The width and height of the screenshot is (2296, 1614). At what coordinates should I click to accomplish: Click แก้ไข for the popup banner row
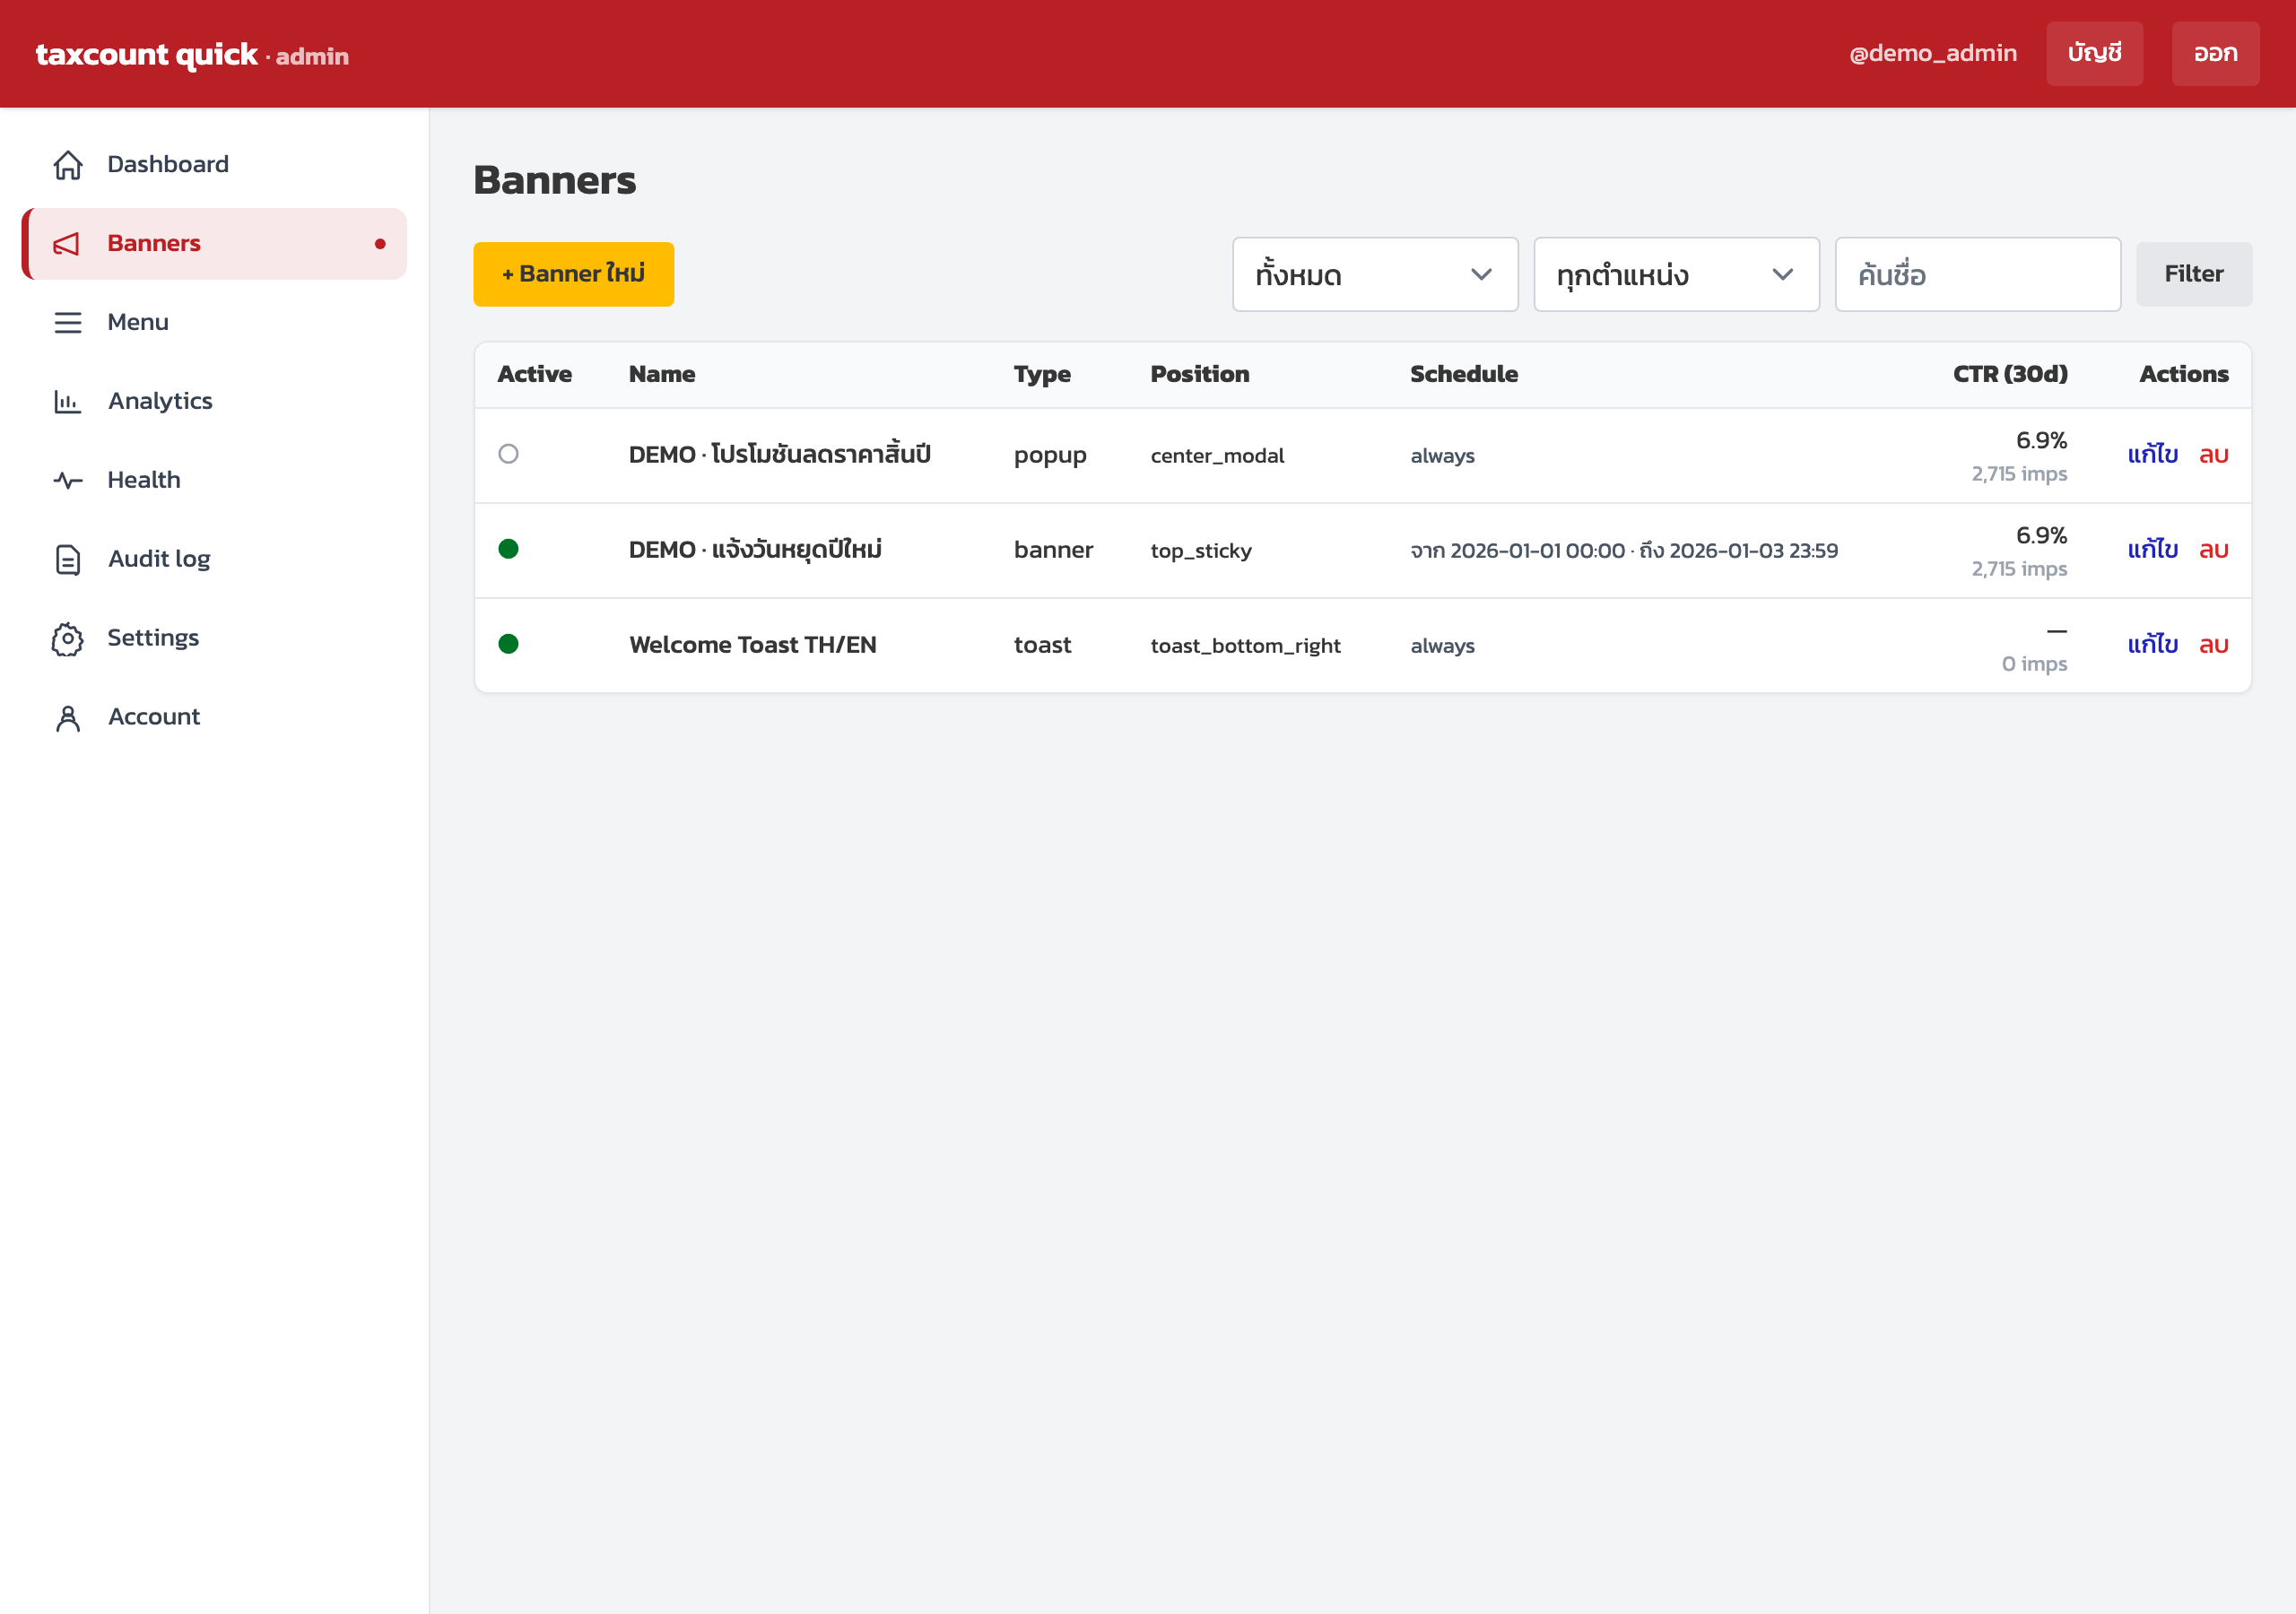(x=2152, y=455)
